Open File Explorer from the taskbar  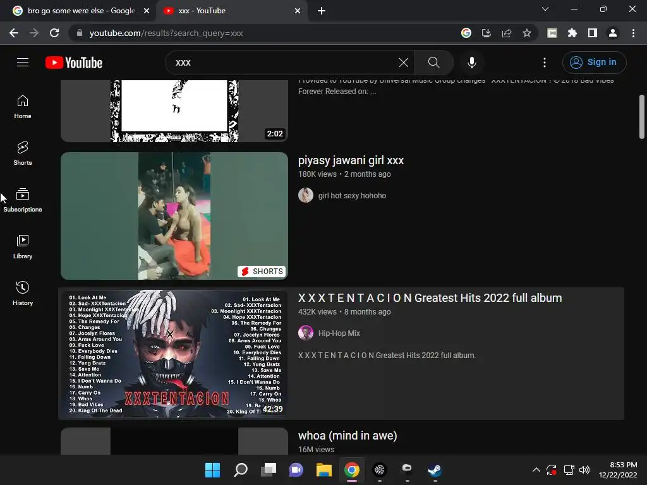click(x=324, y=470)
